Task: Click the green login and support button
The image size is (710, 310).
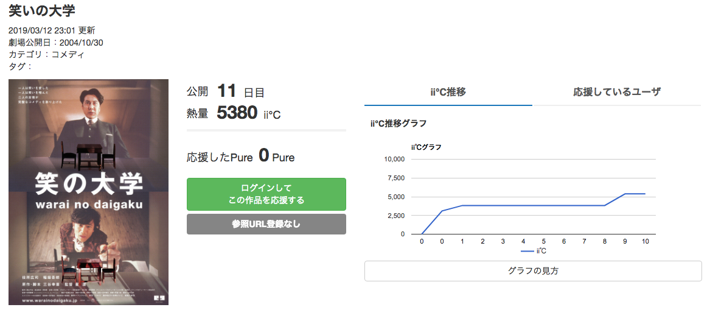Action: tap(266, 194)
